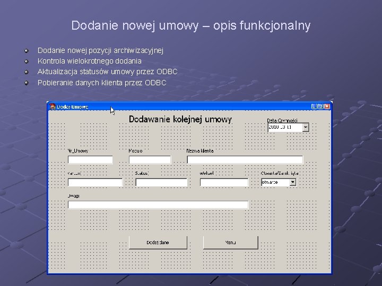Viewport: 382px width, 286px height.
Task: Click bullet 'Dodanie nowej pozycji archiwizacyjnej'
Action: tap(100, 50)
